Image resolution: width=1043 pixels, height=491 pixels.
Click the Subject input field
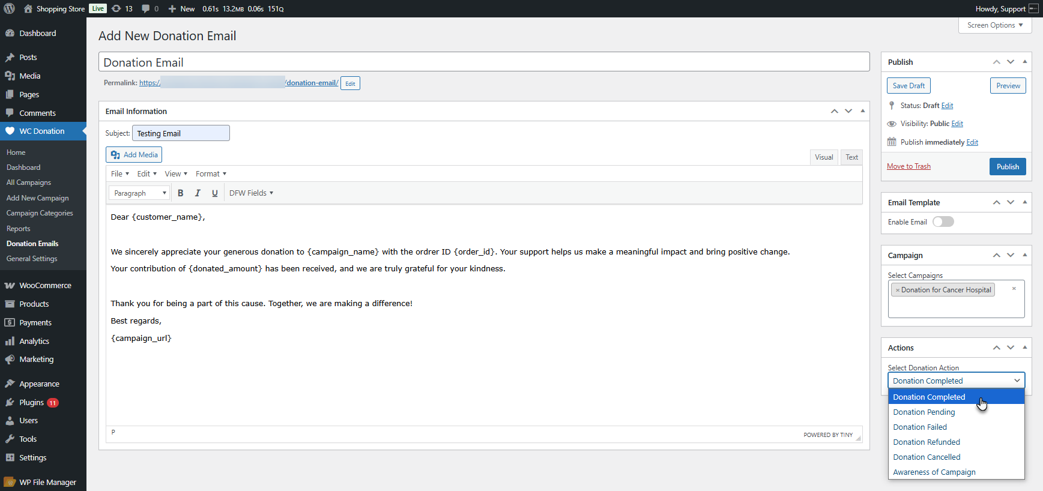coord(181,133)
